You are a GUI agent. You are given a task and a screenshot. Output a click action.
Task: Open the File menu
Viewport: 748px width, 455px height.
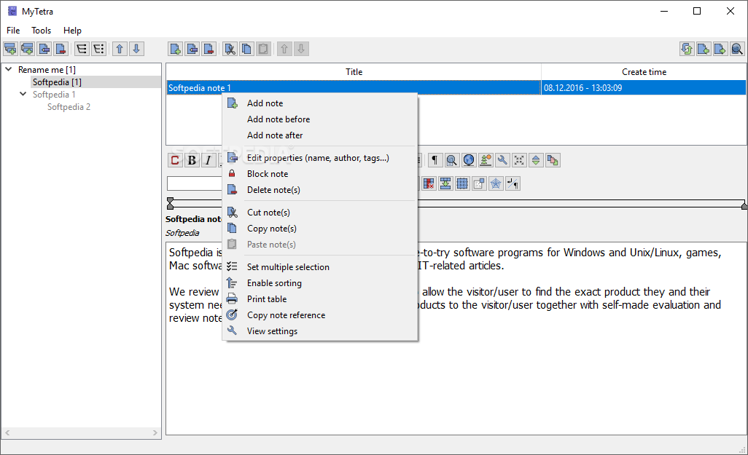(13, 31)
